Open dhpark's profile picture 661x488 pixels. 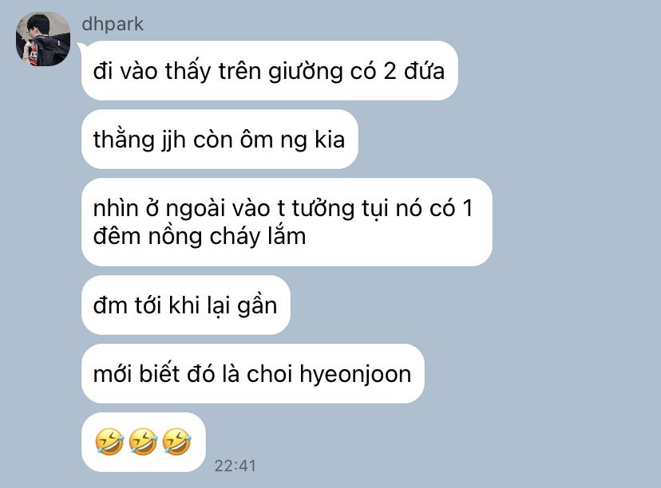point(43,39)
